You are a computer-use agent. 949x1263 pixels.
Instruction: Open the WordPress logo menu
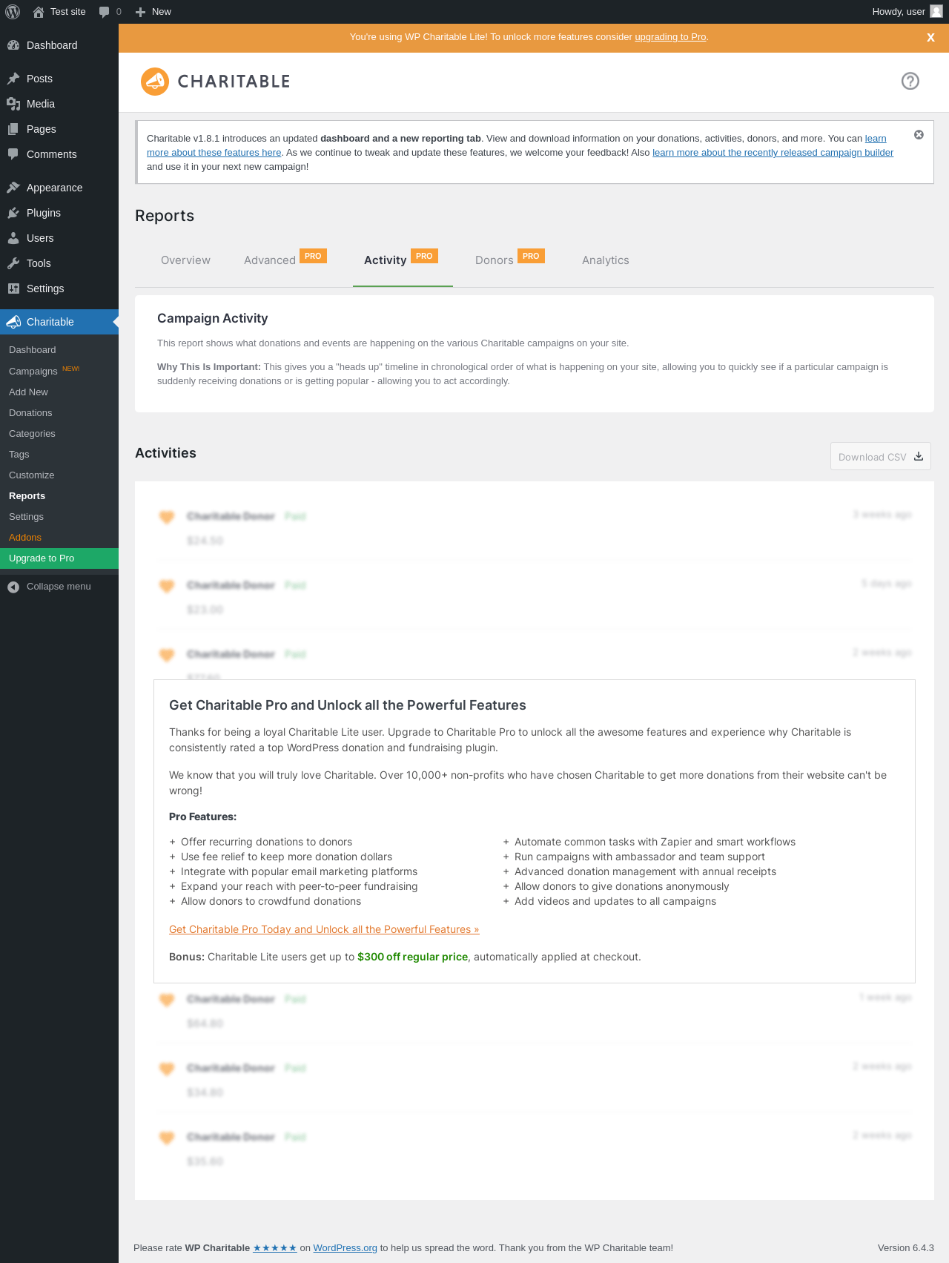(x=13, y=12)
